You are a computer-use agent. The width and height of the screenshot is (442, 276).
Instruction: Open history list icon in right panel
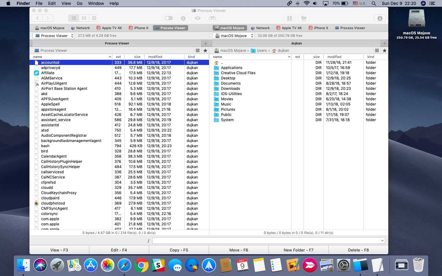377,51
